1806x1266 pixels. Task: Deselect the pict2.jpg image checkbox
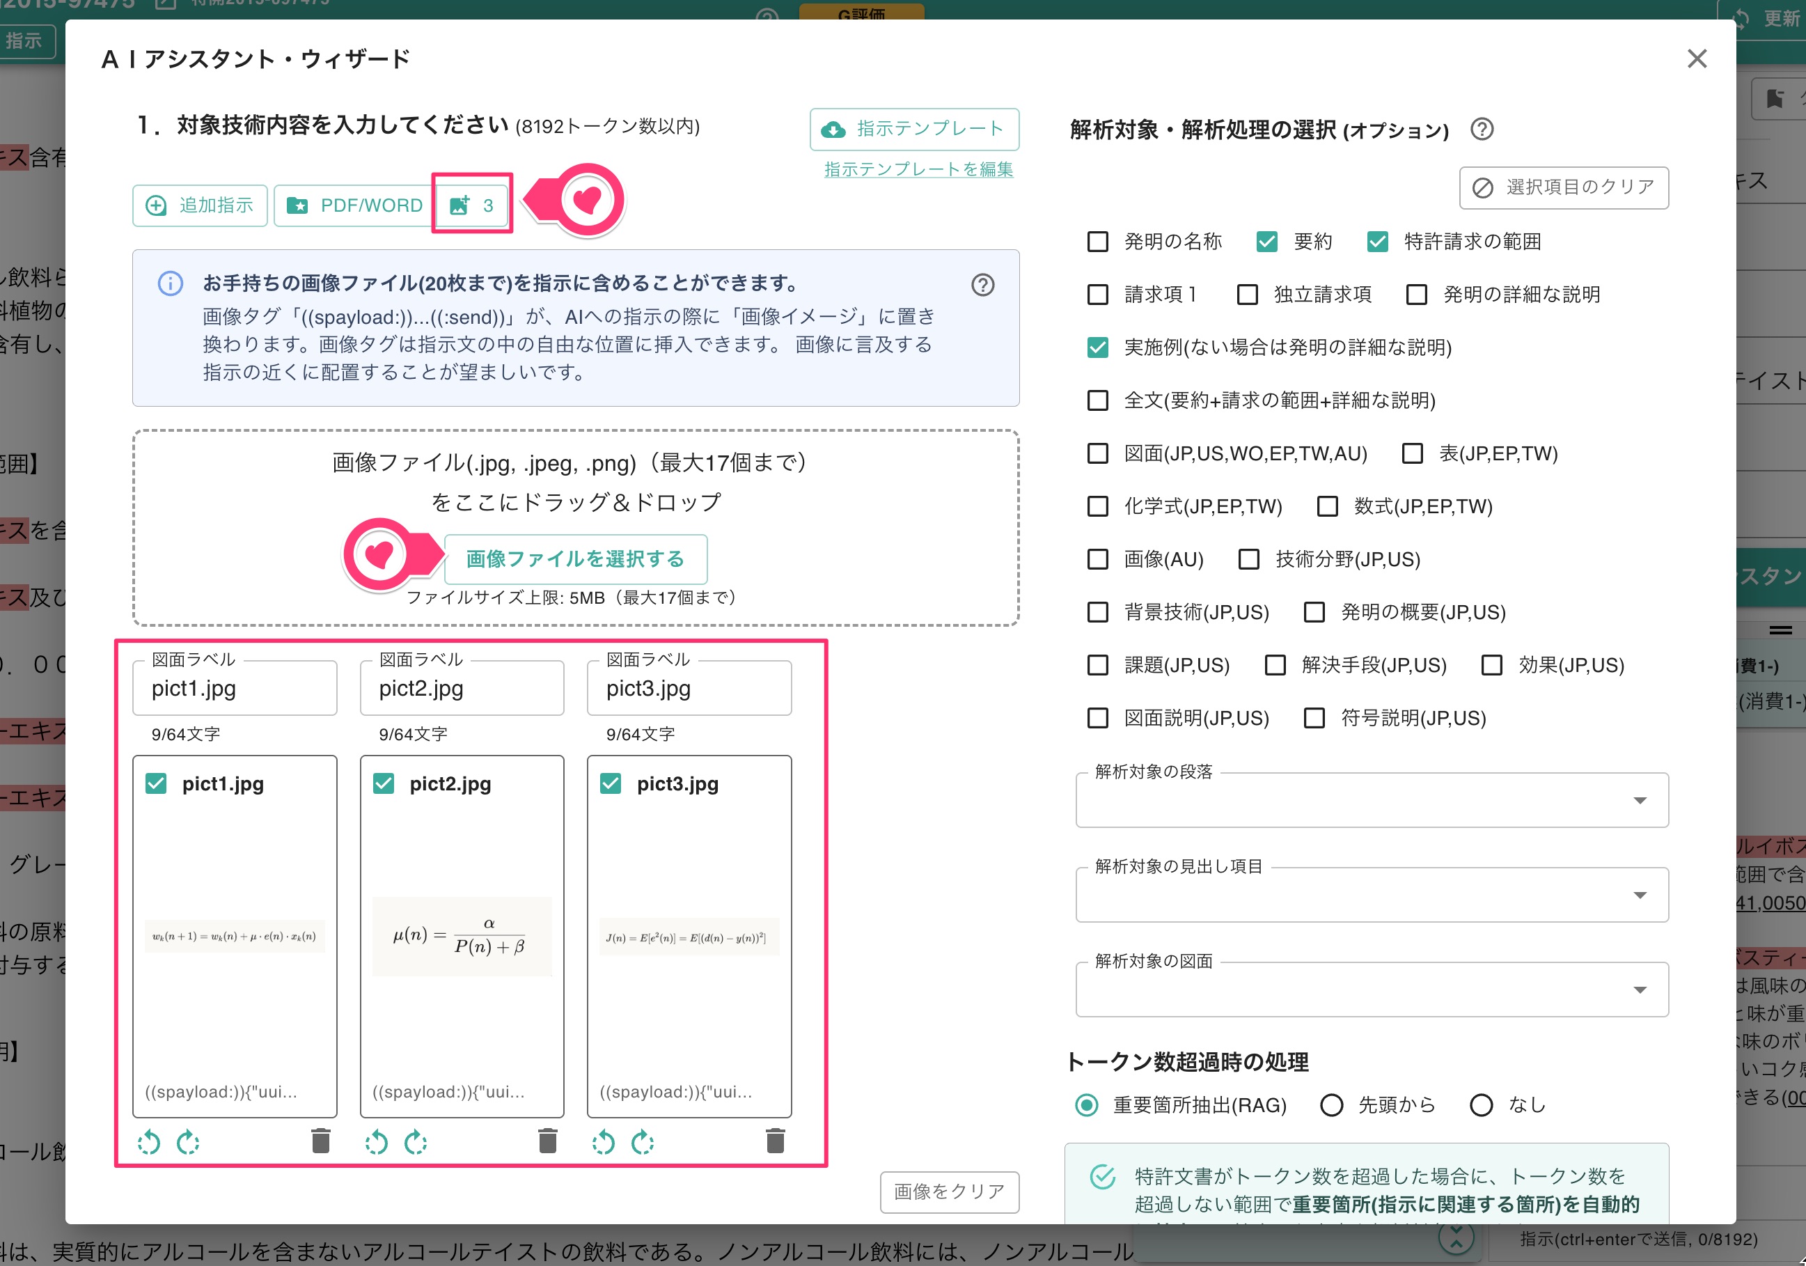pyautogui.click(x=383, y=783)
